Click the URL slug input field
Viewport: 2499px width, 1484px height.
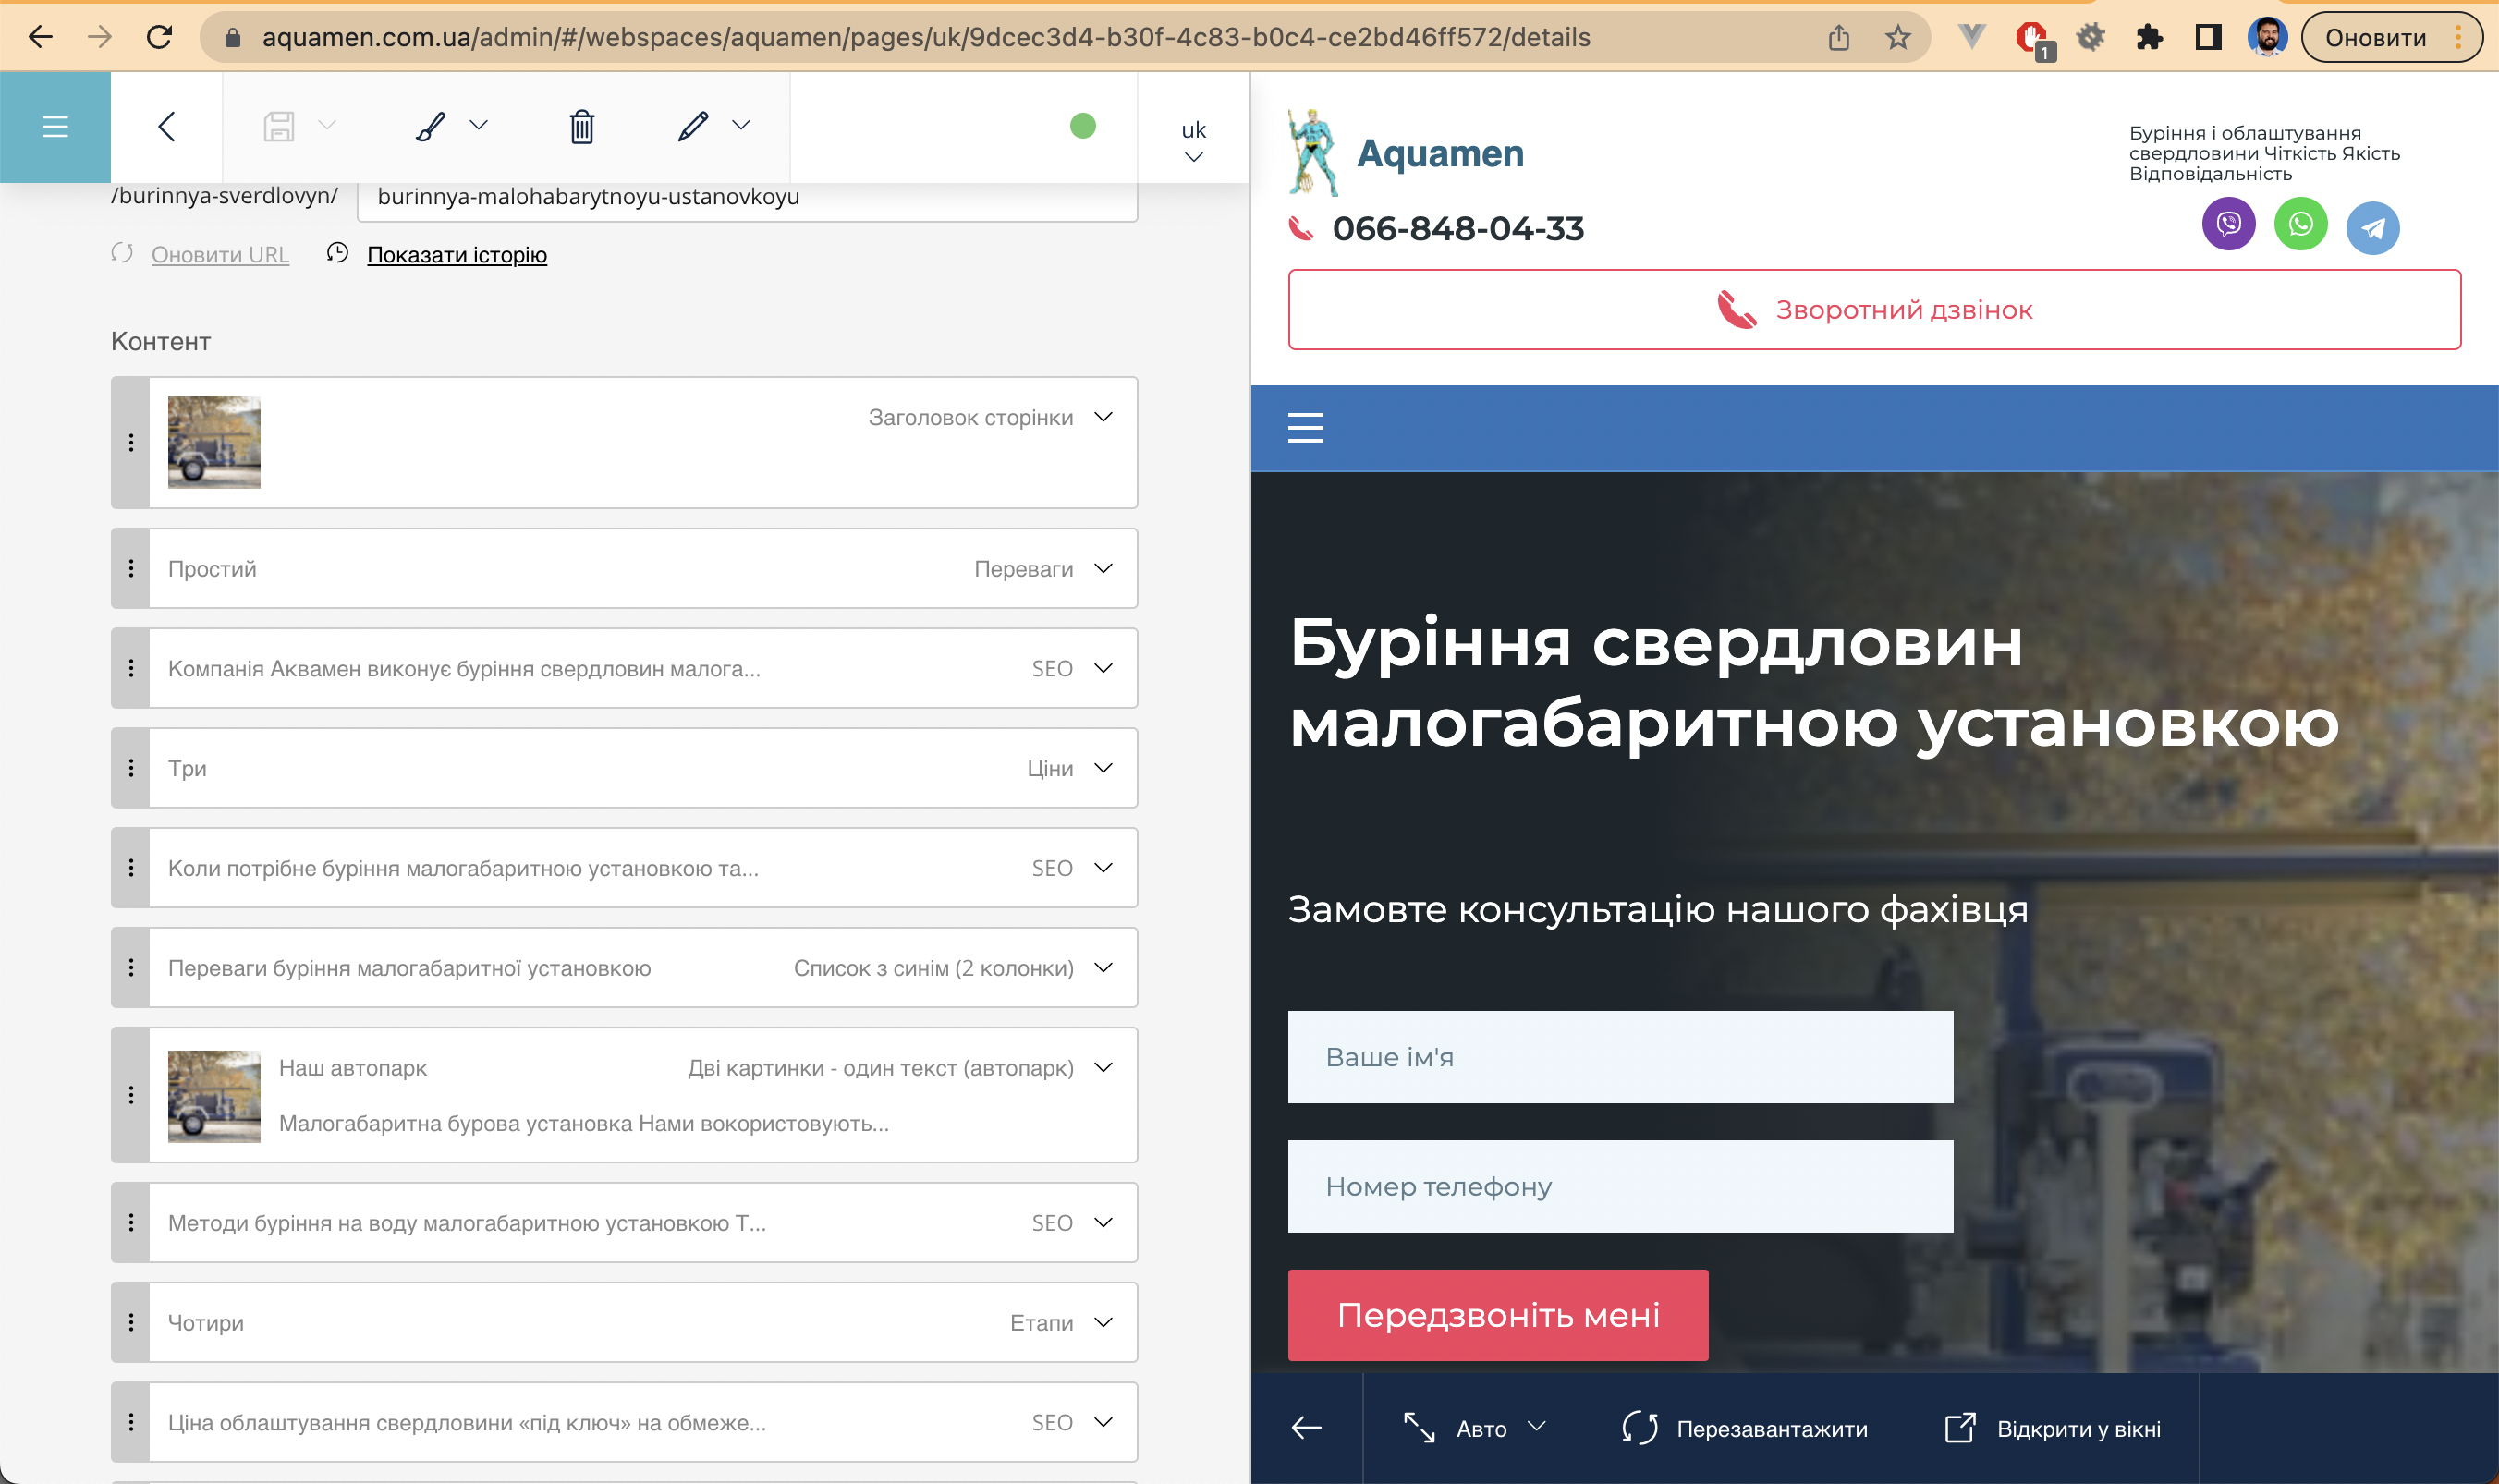(747, 197)
